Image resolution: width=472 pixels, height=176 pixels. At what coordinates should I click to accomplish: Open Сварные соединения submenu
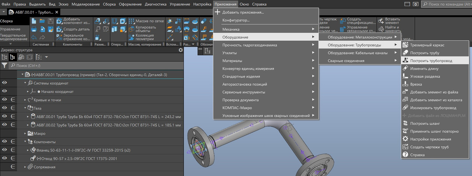[x=360, y=61]
